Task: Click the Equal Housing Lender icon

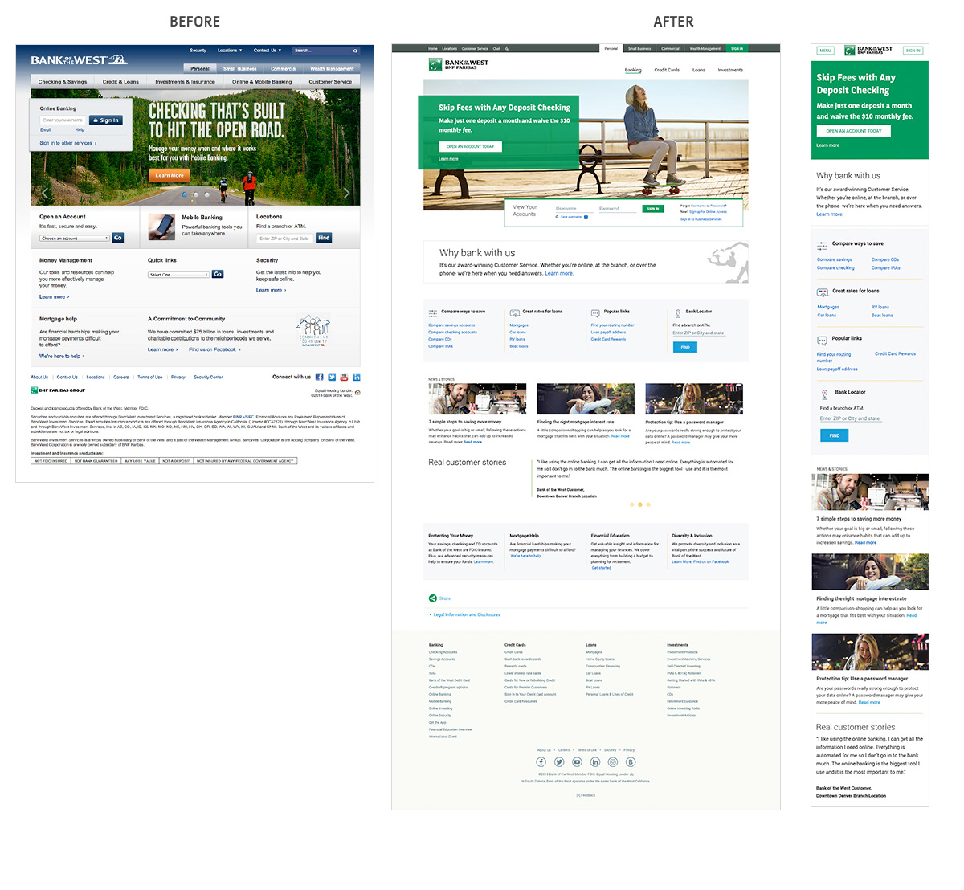Action: pos(357,393)
